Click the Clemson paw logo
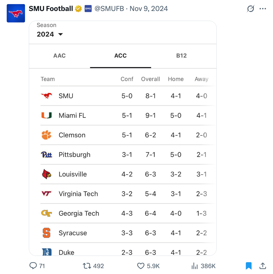 [46, 135]
